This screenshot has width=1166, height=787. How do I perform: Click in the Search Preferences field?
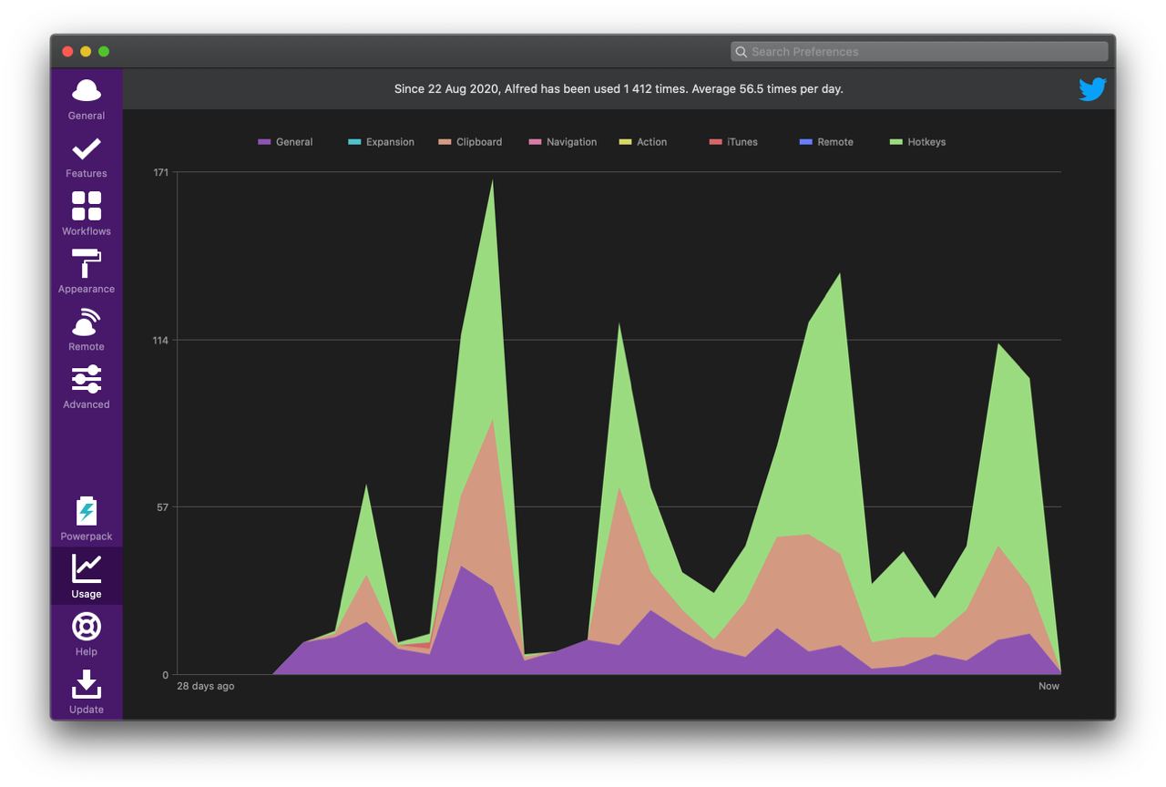[x=919, y=52]
